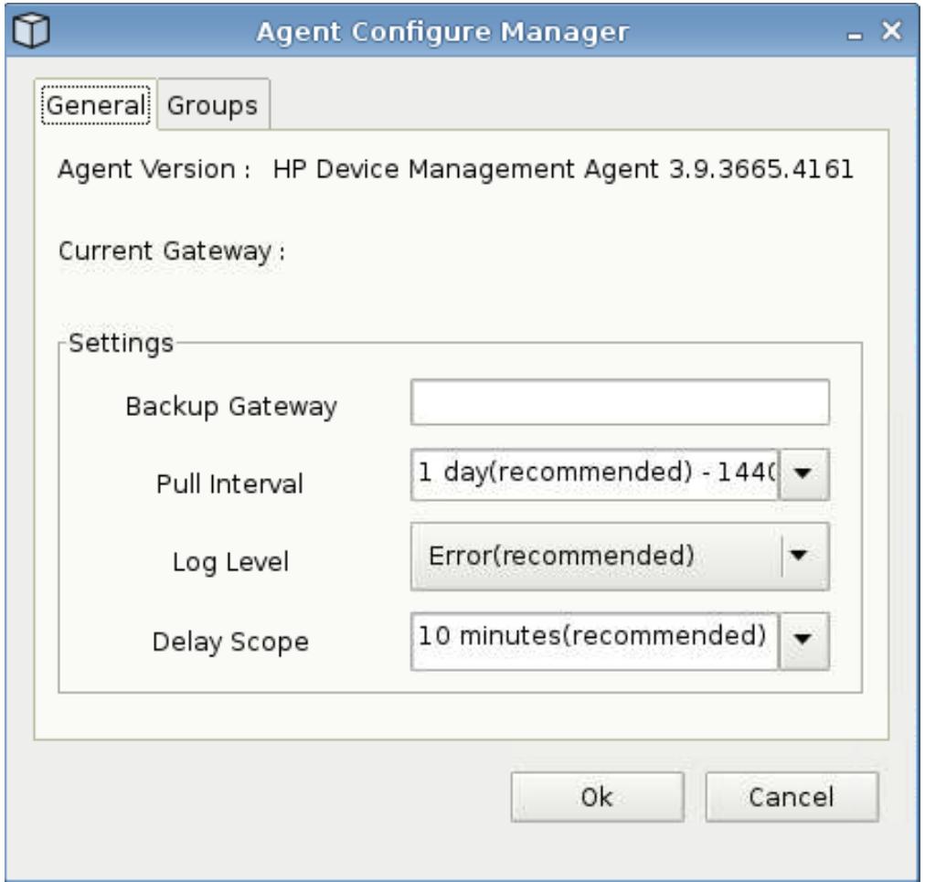
Task: Open the Groups tab
Action: [213, 106]
